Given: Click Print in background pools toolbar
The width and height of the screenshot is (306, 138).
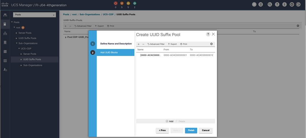Looking at the screenshot, I should tap(111, 26).
